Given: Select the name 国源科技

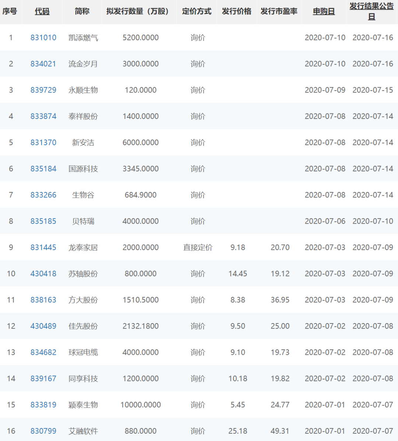Looking at the screenshot, I should (x=83, y=169).
